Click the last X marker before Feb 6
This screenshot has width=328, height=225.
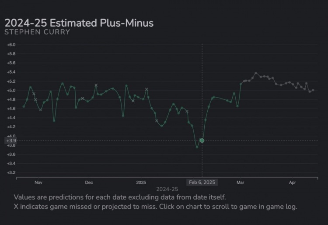(x=187, y=111)
